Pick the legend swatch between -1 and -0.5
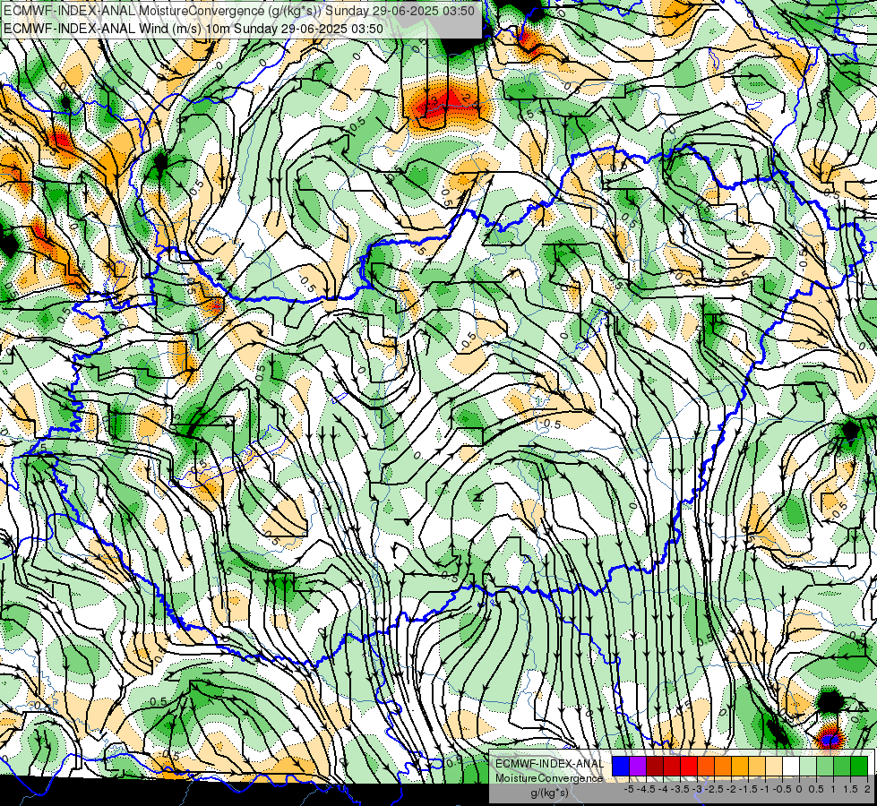 (775, 767)
